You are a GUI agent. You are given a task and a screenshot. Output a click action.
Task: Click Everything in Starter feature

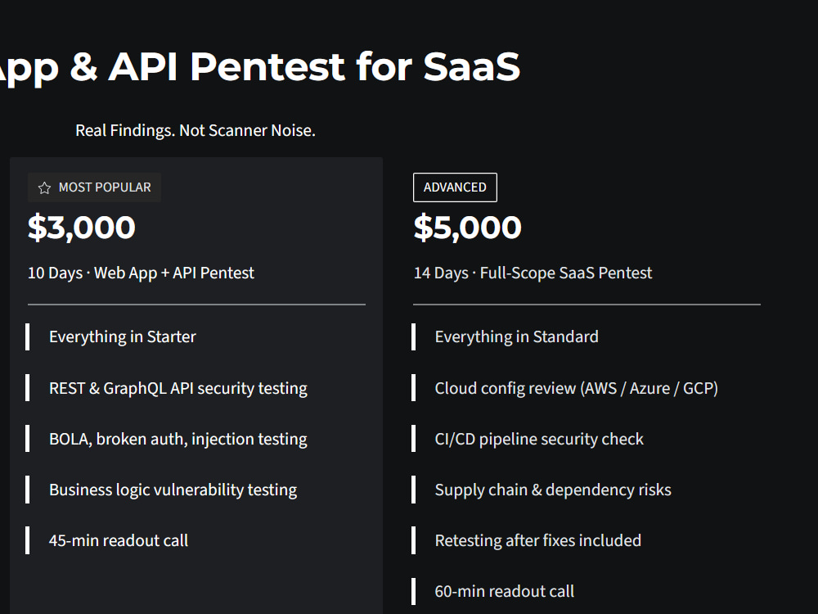123,336
